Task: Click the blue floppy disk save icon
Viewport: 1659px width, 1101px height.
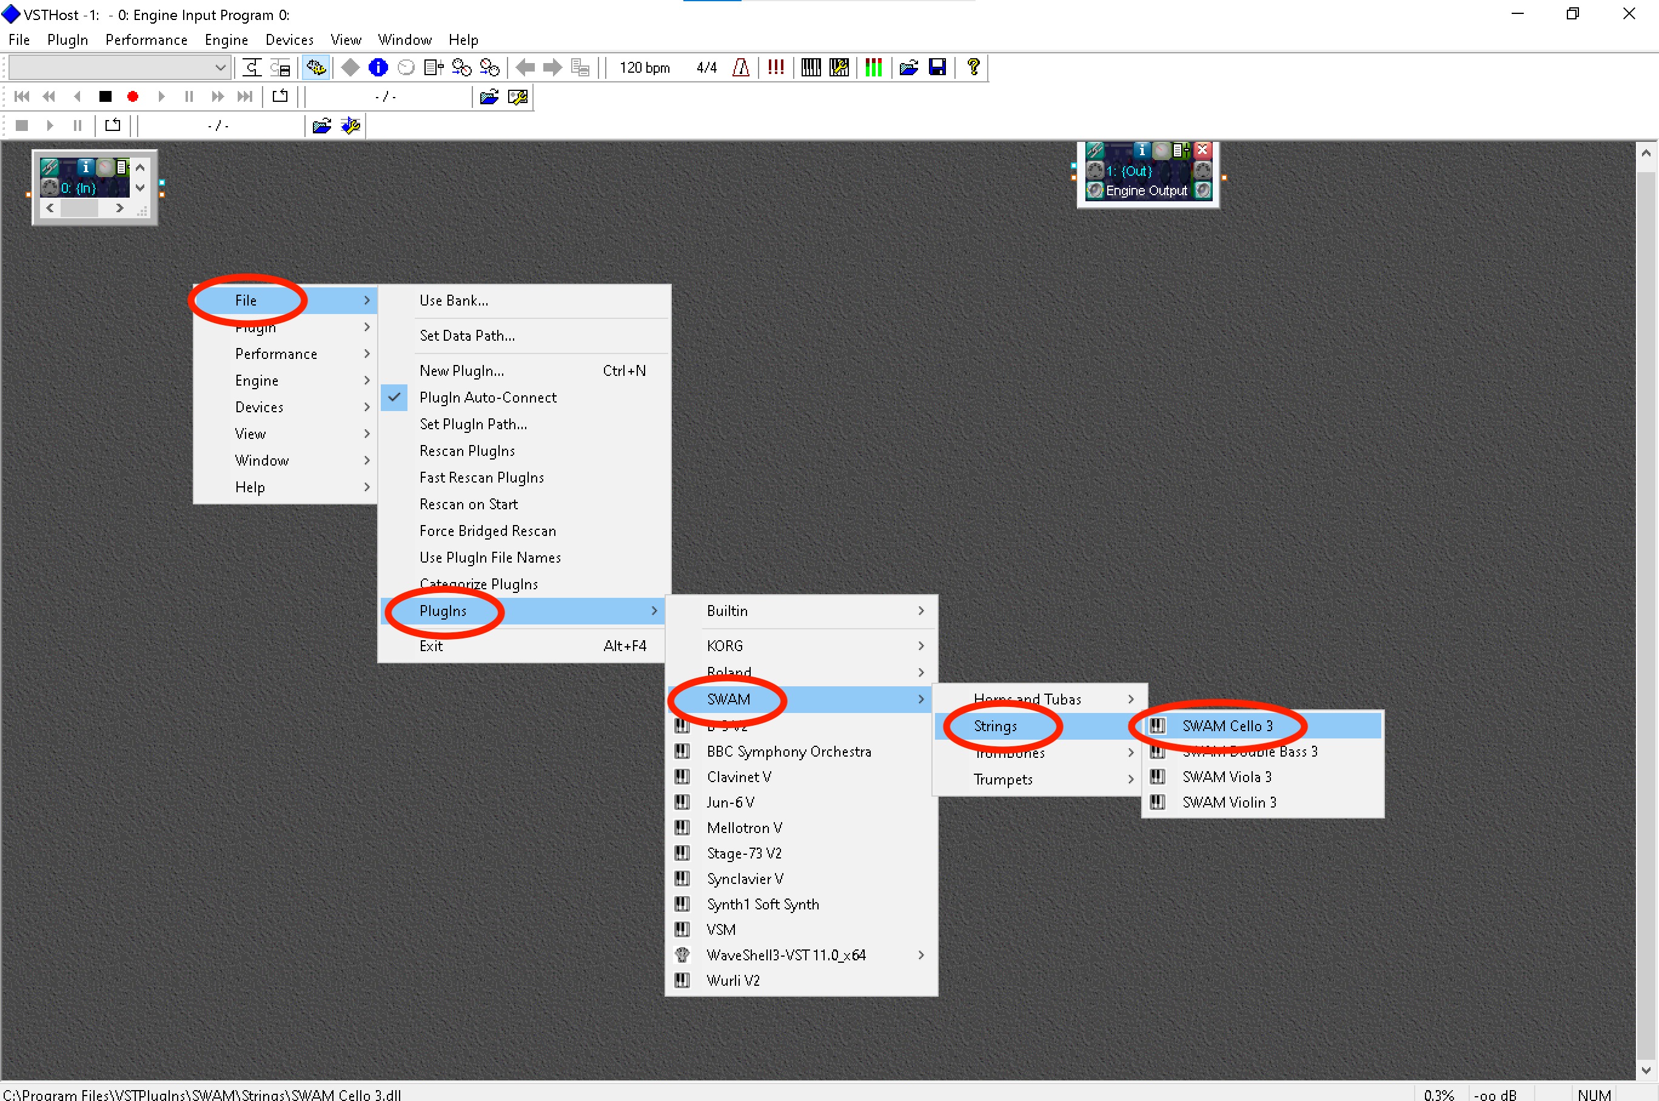Action: click(x=937, y=67)
